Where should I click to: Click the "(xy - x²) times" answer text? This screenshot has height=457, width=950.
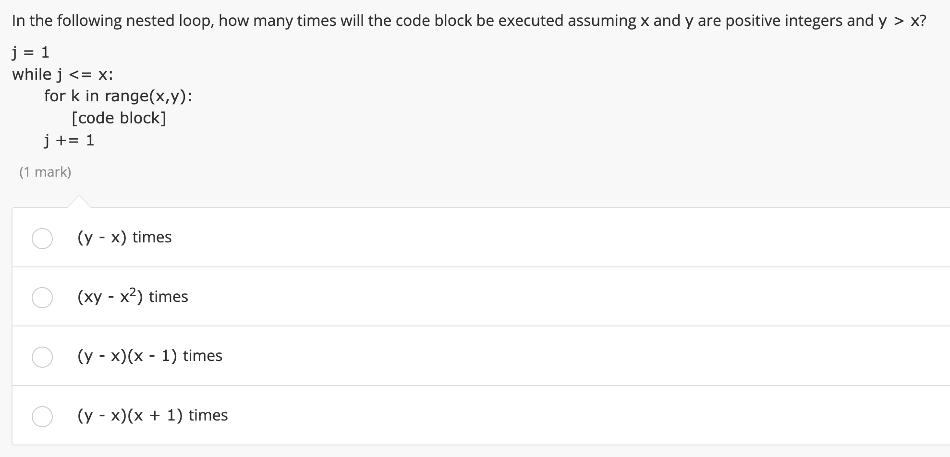(x=133, y=296)
